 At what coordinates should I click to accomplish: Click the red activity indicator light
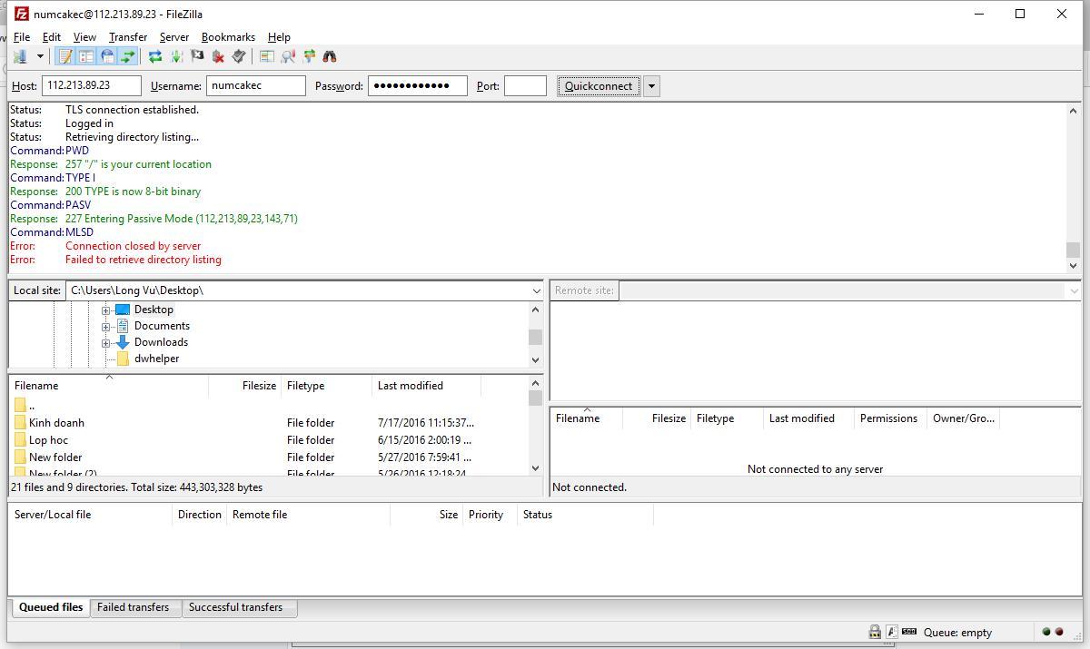(1059, 632)
